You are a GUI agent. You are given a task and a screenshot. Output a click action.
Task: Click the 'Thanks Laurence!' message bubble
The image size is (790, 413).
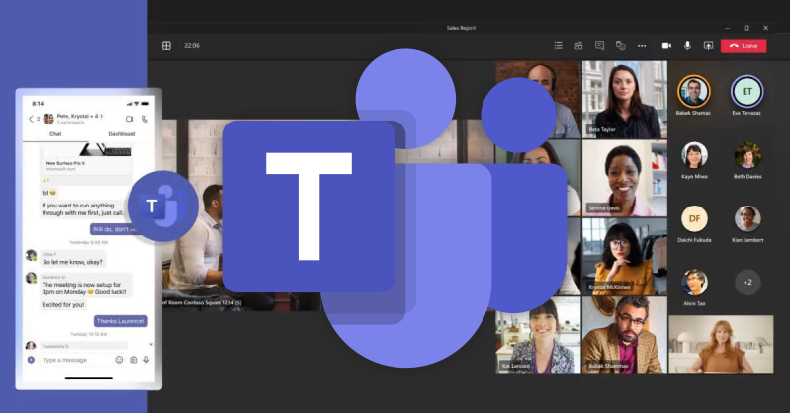pyautogui.click(x=121, y=321)
